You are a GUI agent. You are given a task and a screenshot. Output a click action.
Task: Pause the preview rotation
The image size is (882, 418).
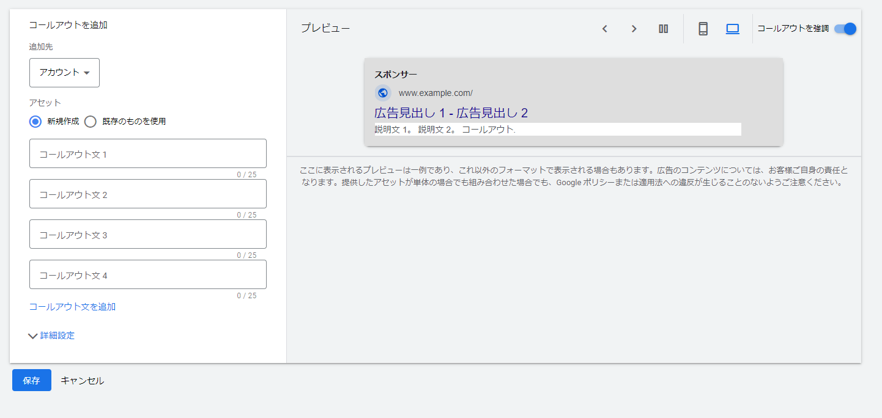(x=663, y=28)
